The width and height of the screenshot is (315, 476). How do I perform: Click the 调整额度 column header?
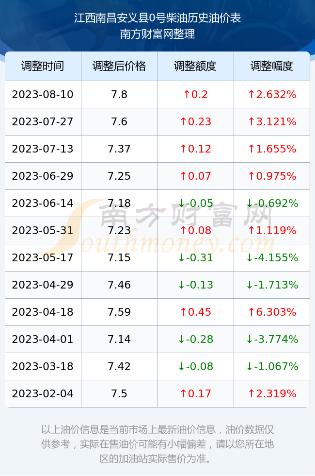point(195,66)
